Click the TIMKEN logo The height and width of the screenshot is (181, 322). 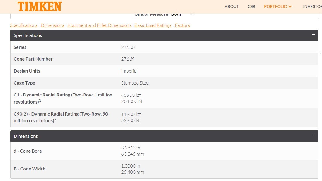40,6
